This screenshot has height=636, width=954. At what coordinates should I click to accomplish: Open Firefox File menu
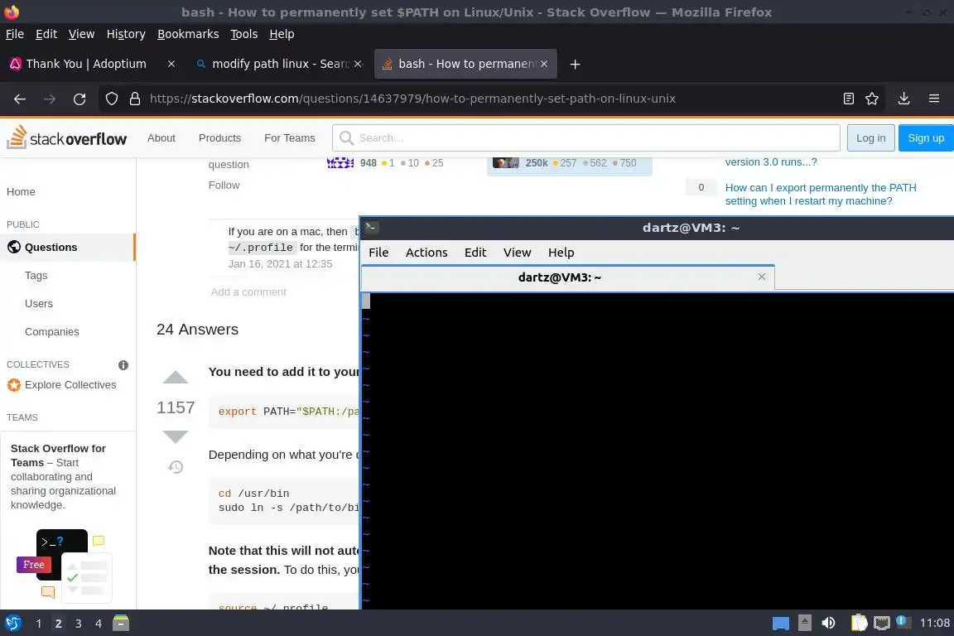point(15,34)
